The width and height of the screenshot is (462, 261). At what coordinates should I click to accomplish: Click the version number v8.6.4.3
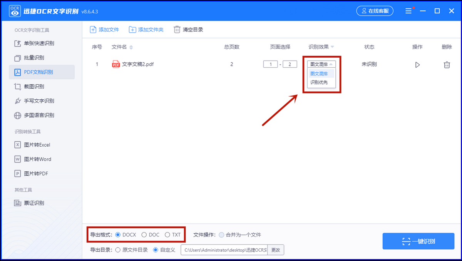pyautogui.click(x=90, y=12)
